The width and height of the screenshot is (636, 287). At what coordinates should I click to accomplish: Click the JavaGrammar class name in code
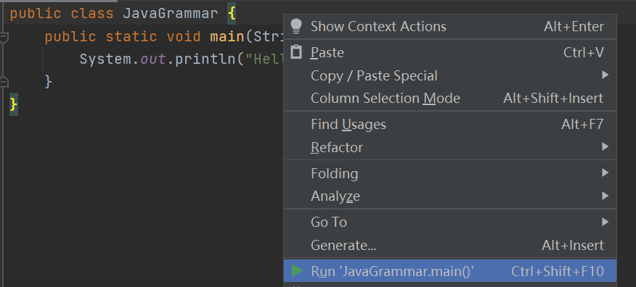[171, 14]
